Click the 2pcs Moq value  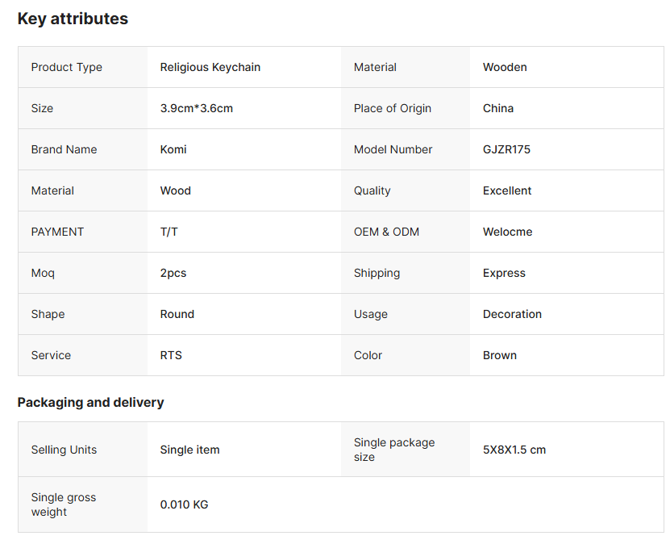[173, 273]
